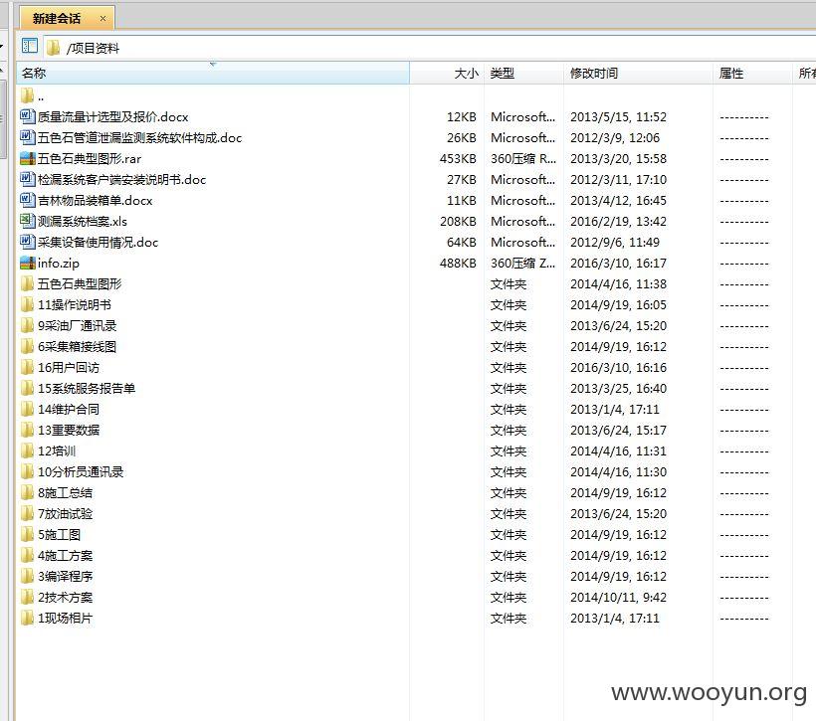Click file name 五色石管道泄漏监测系统软件构成.doc
Image resolution: width=816 pixels, height=721 pixels.
[140, 138]
